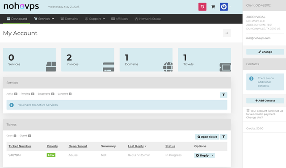Click the Invoices credit card icon
286x168 pixels.
point(109,67)
